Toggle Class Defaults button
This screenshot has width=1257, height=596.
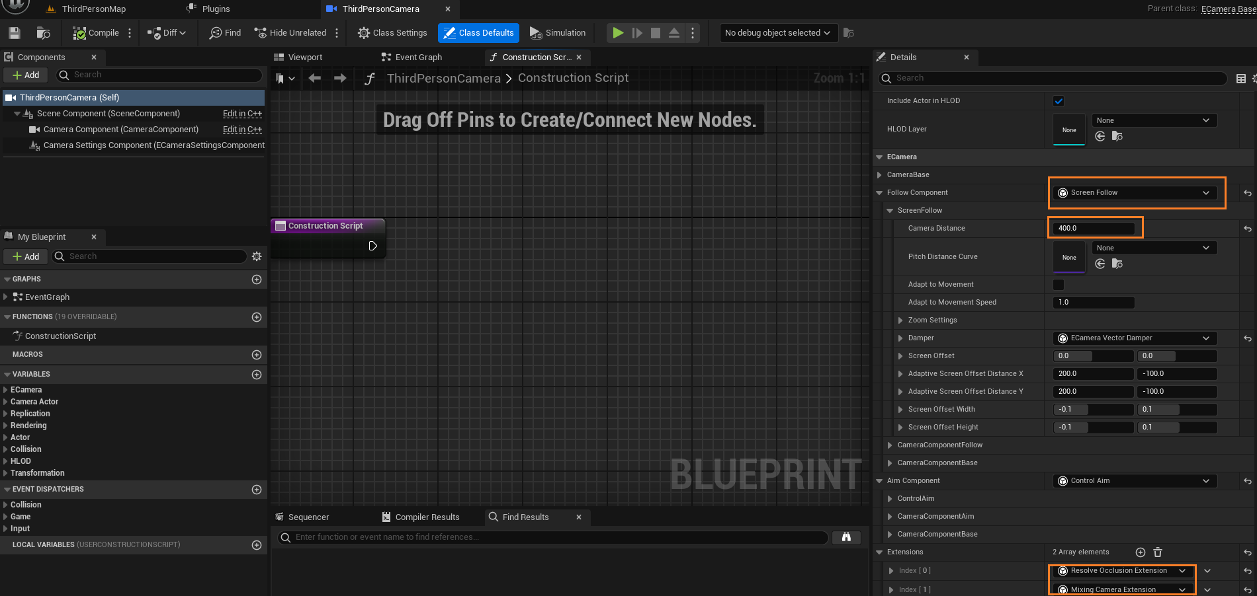coord(478,33)
